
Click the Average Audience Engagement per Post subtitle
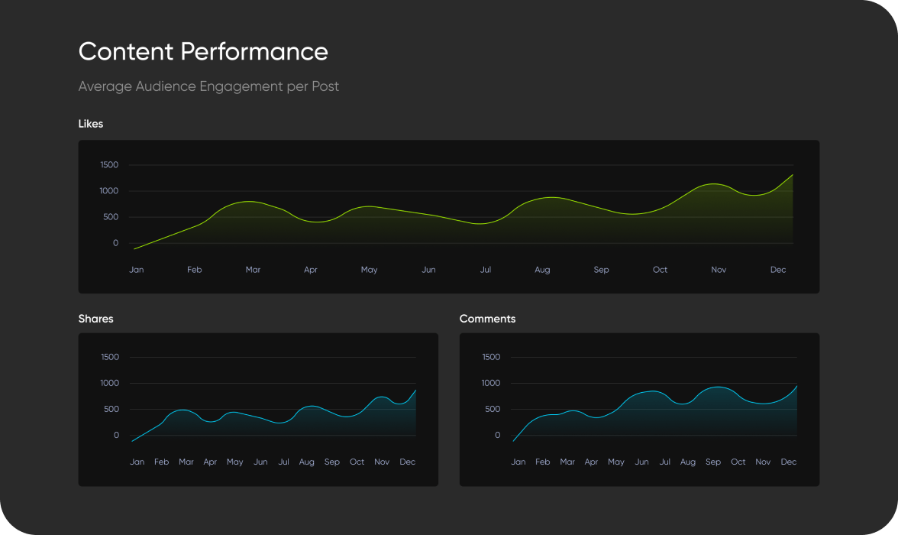coord(208,86)
